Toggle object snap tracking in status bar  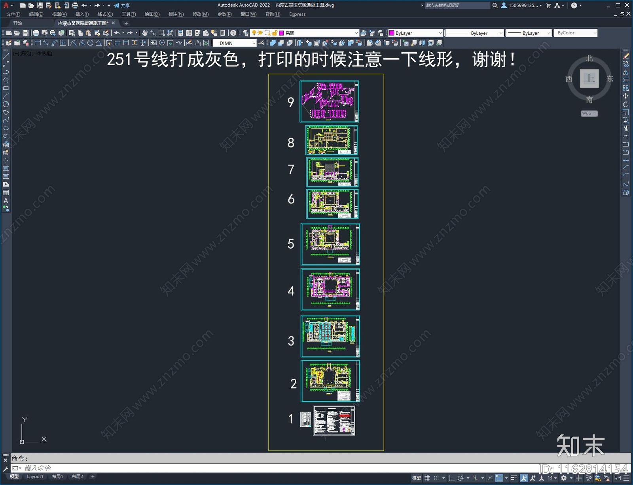pyautogui.click(x=490, y=478)
